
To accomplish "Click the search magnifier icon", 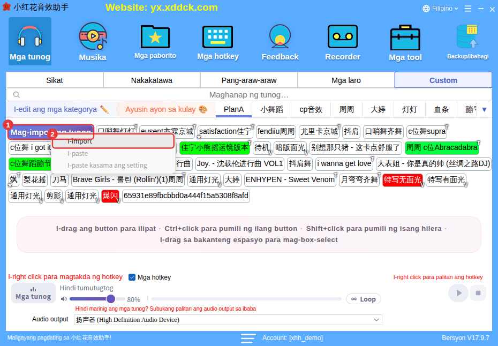I will pyautogui.click(x=17, y=95).
